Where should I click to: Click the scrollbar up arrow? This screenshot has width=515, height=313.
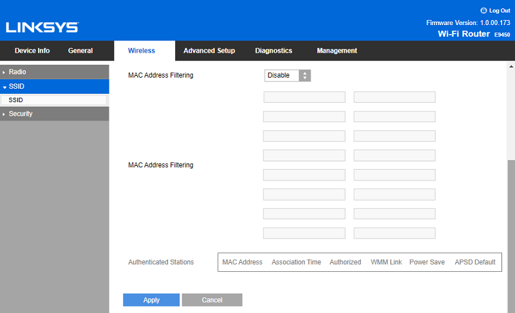pos(511,67)
